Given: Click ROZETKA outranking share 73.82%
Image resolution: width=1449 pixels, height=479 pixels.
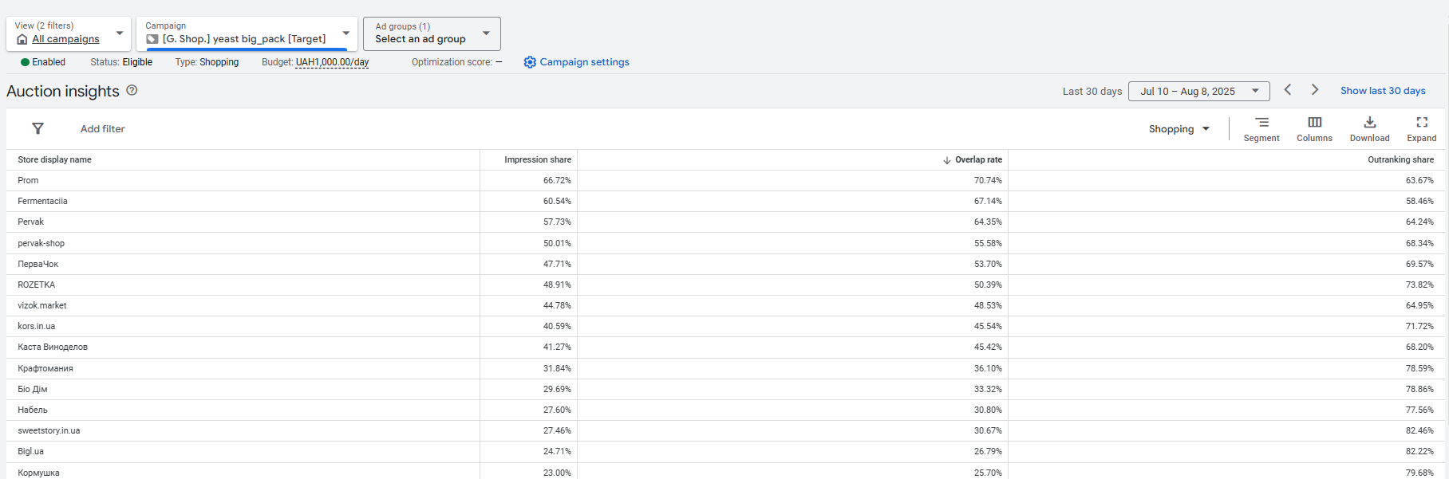Looking at the screenshot, I should point(1419,285).
